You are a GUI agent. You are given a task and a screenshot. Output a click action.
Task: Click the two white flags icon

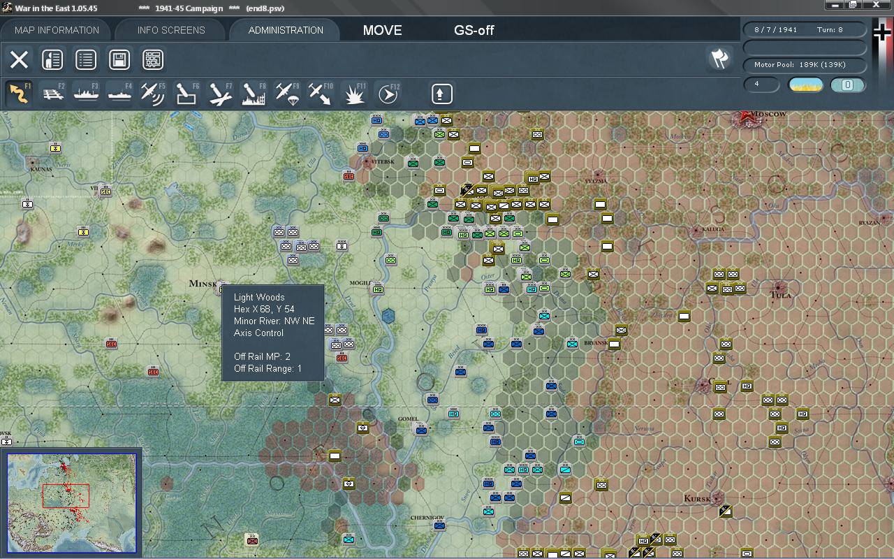tap(719, 59)
